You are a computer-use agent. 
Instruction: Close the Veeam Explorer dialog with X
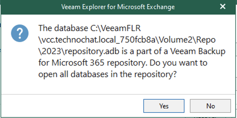(223, 6)
